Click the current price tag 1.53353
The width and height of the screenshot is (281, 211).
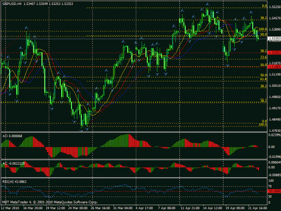coord(274,39)
